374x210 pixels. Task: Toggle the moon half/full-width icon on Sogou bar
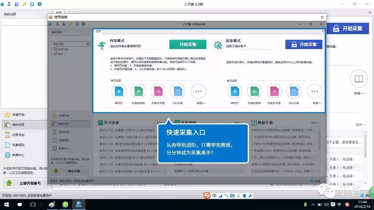pyautogui.click(x=221, y=196)
